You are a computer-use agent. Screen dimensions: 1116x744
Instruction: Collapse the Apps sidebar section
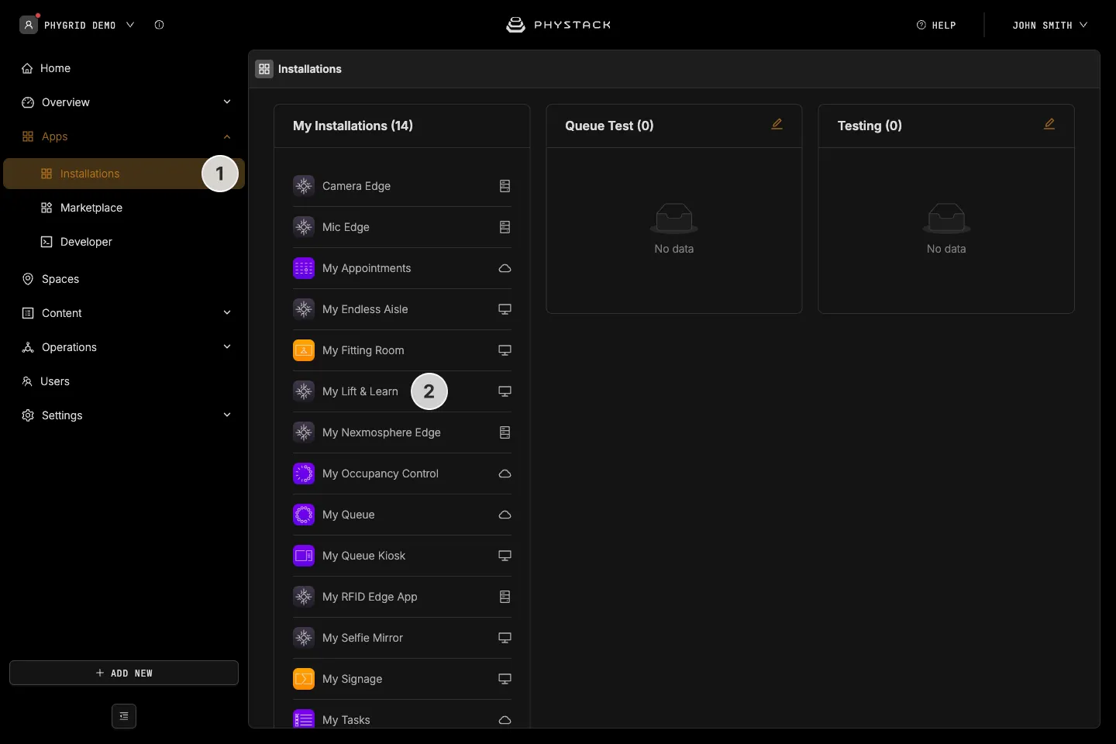[x=124, y=136]
